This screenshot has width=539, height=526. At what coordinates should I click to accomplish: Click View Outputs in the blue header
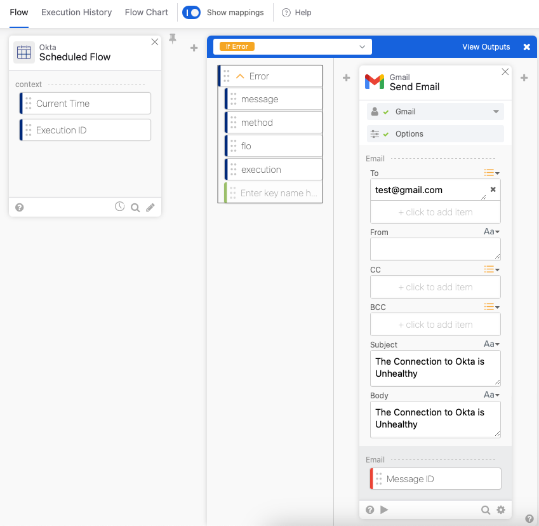(486, 46)
